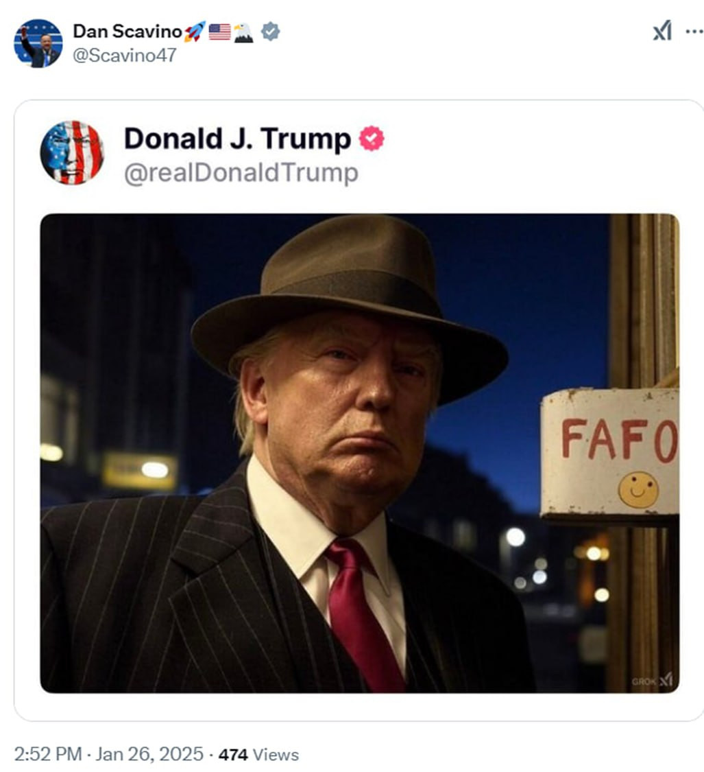704x772 pixels.
Task: Click the Dan Scavino display name
Action: tap(128, 32)
